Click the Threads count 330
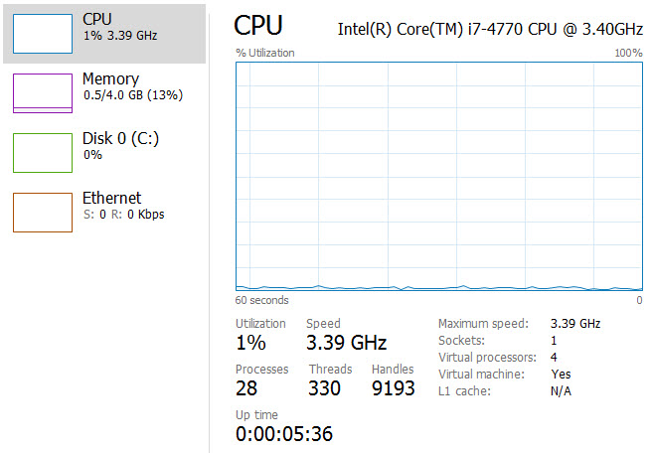Viewport: 651px width, 453px height. [x=325, y=388]
